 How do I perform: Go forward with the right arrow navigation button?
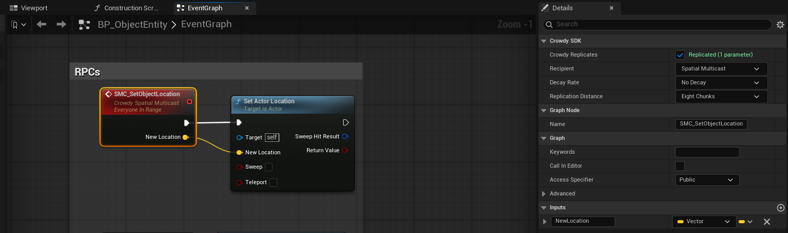click(61, 24)
